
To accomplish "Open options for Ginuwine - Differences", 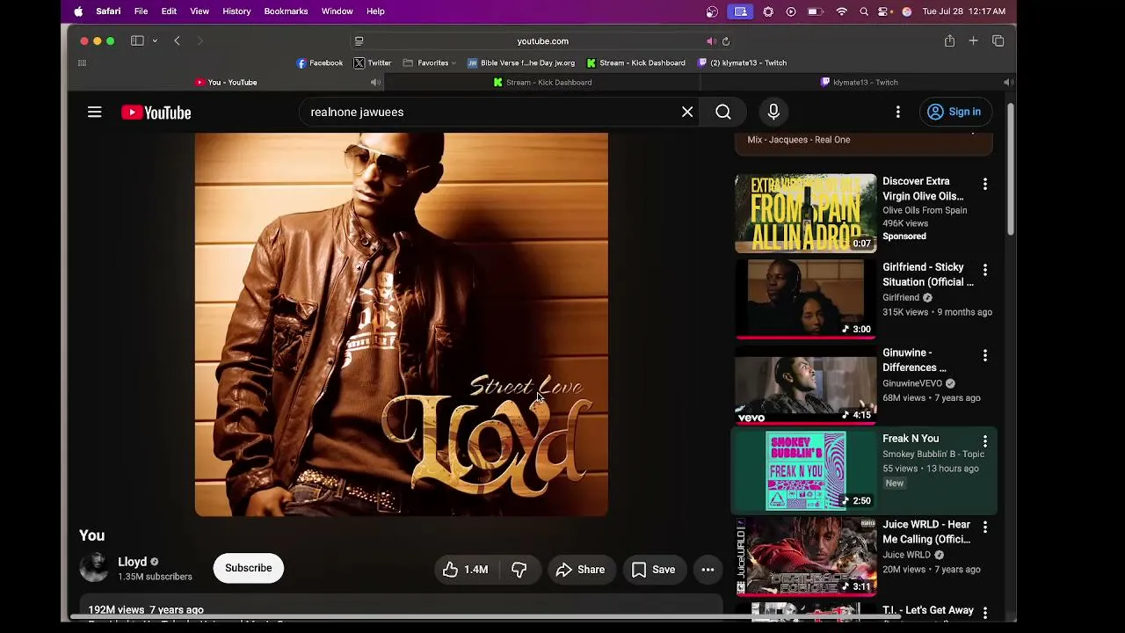I will coord(985,355).
